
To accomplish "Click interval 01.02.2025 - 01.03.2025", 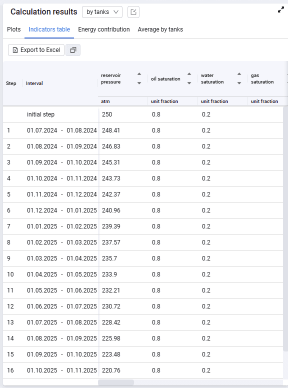I will (x=62, y=242).
